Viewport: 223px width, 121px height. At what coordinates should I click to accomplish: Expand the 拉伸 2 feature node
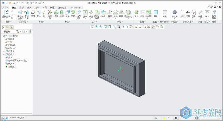point(4,54)
